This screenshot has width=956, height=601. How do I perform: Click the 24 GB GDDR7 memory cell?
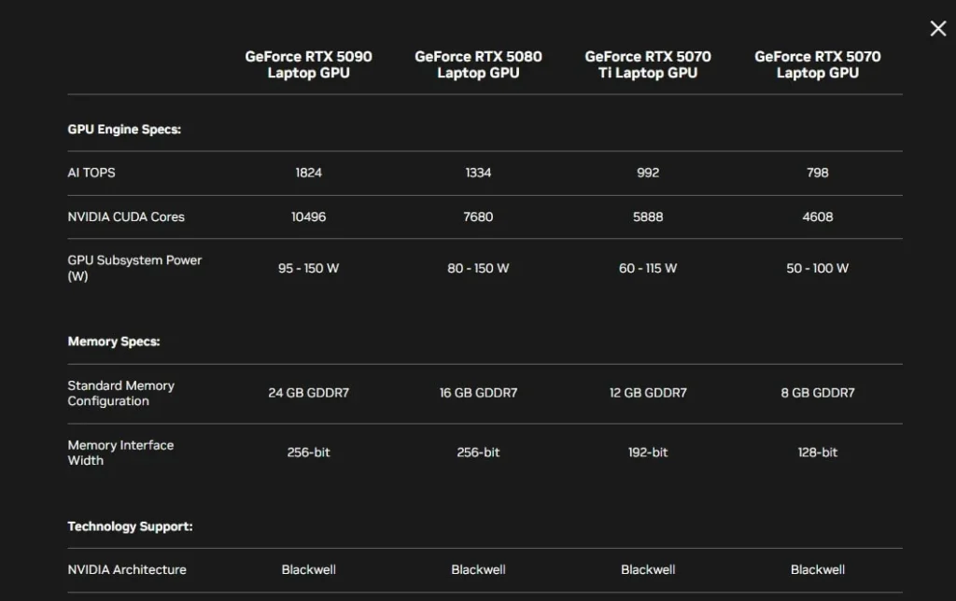[308, 393]
